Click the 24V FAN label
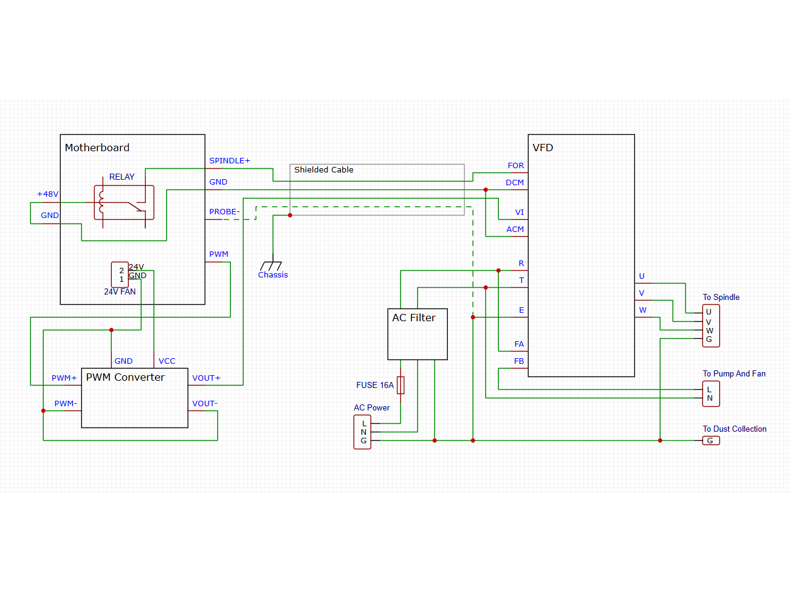This screenshot has height=592, width=790. pyautogui.click(x=120, y=292)
